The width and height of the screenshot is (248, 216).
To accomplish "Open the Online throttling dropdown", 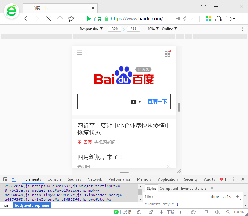I will 169,29.
